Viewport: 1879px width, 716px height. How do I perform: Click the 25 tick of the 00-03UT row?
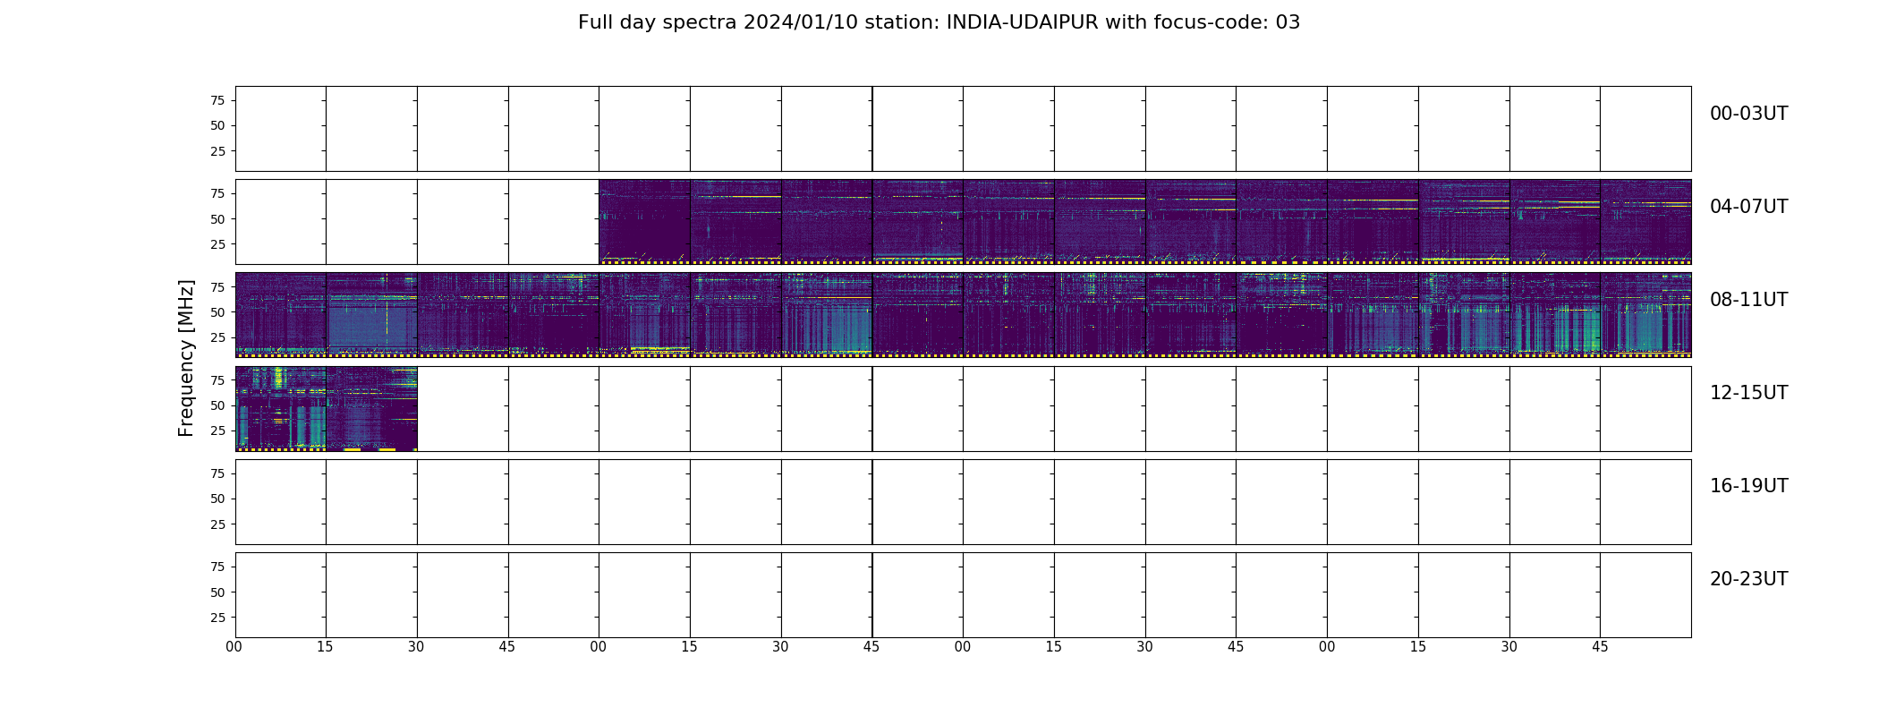(217, 151)
